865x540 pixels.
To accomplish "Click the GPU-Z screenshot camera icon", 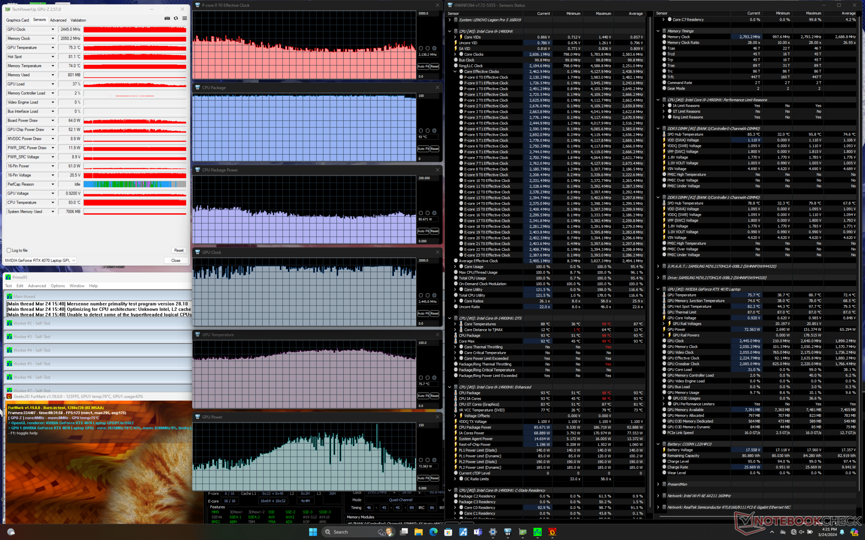I will tap(167, 18).
